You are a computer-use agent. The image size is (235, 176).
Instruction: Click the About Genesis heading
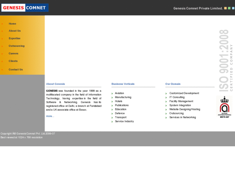click(x=56, y=84)
